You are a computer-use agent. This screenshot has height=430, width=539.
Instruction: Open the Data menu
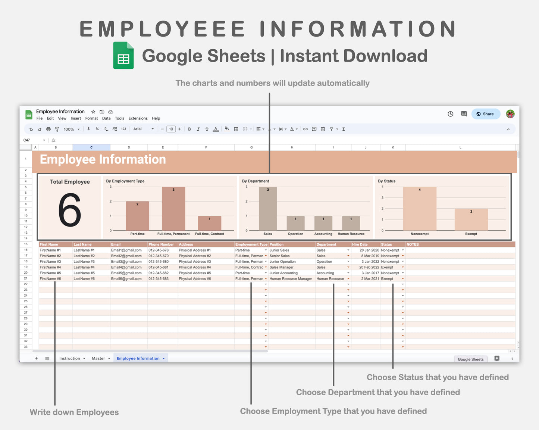pos(106,118)
